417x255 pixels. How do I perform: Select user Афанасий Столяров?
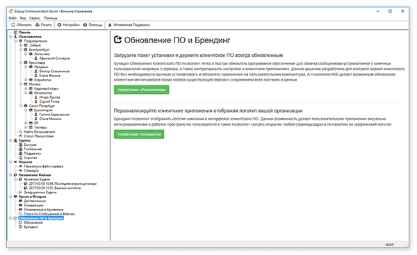pos(54,58)
